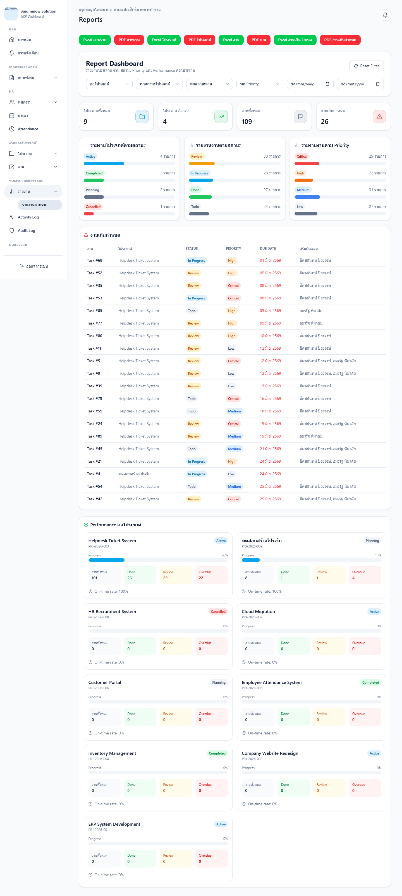The height and width of the screenshot is (896, 402).
Task: Click the bell icon beside การแจ้งเตือน
Action: coord(12,53)
